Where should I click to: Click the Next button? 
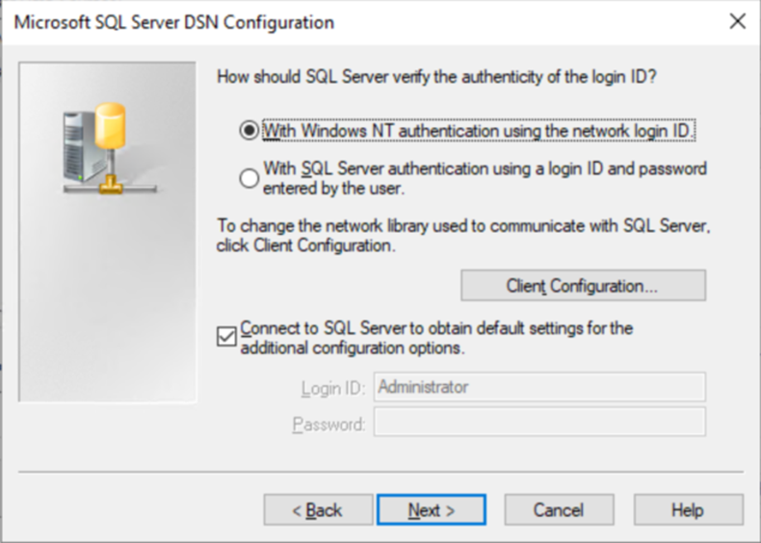pos(431,509)
